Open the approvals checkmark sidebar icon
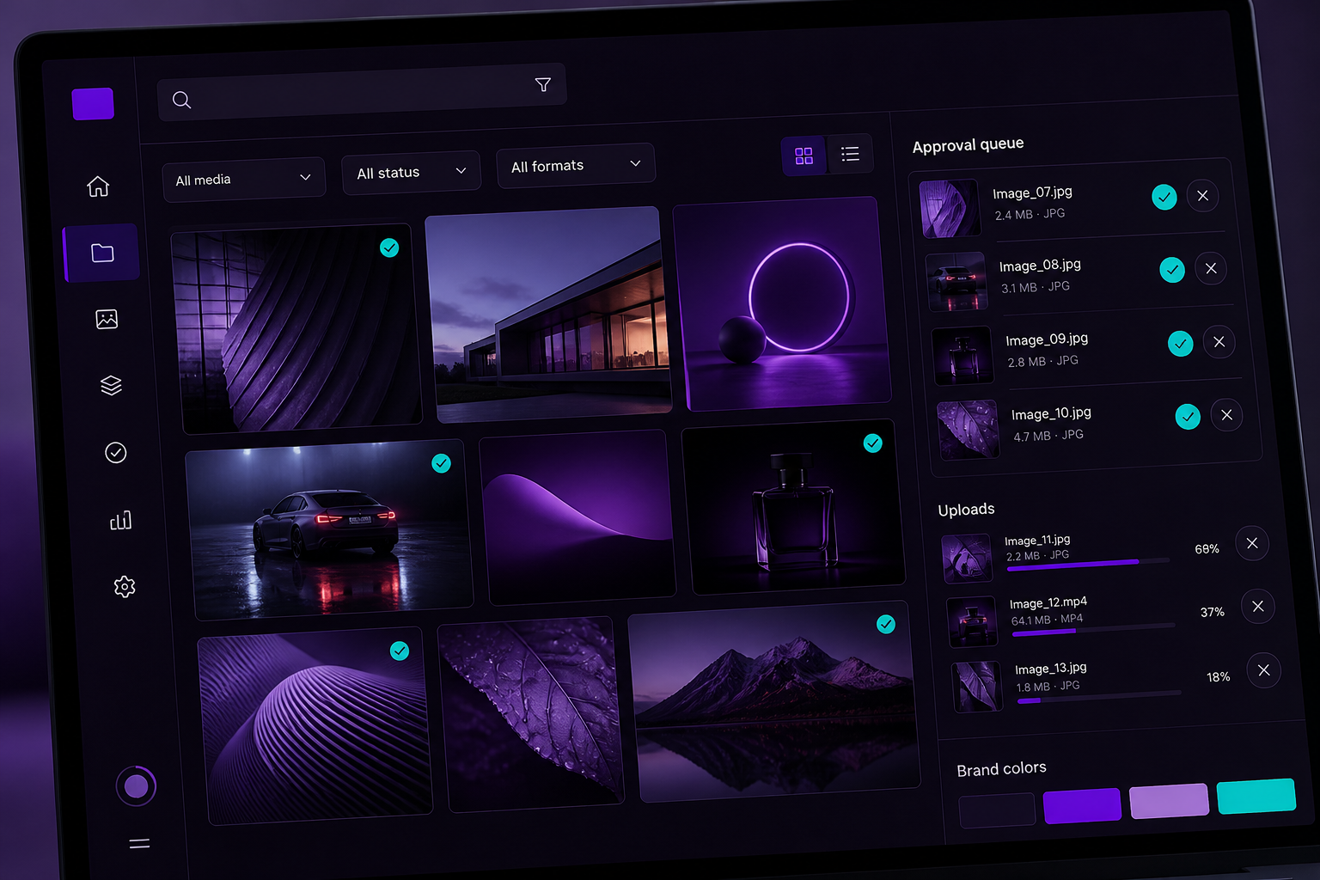 116,452
